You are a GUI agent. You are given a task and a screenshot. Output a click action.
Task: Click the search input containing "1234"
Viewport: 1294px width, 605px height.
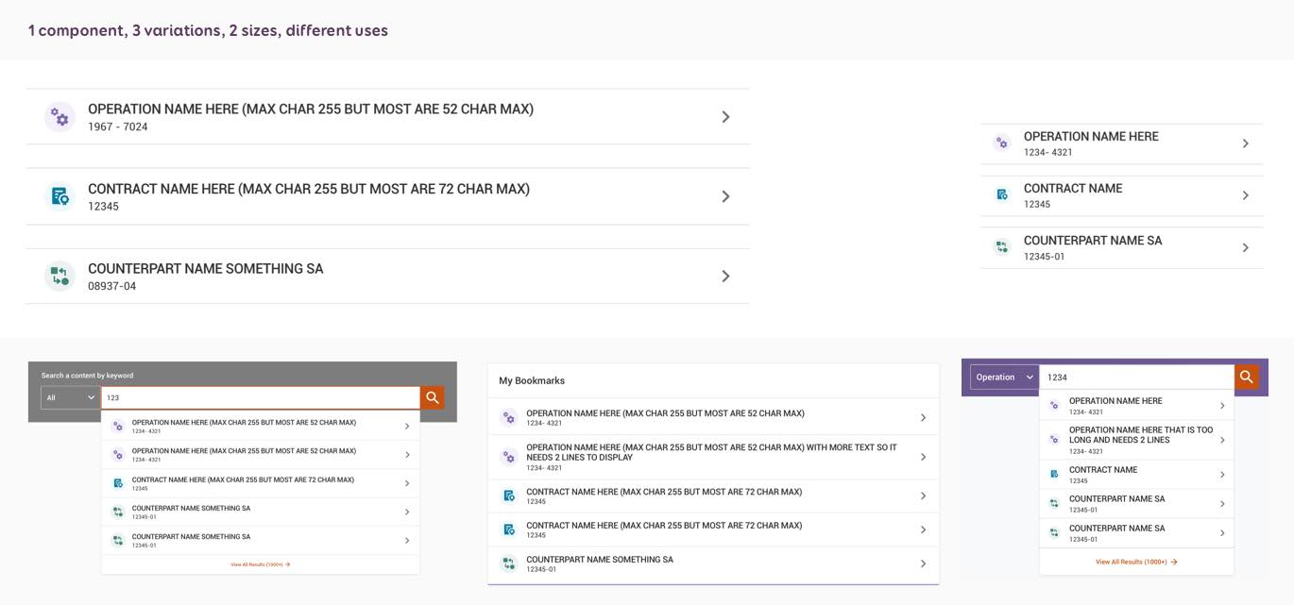coord(1136,378)
